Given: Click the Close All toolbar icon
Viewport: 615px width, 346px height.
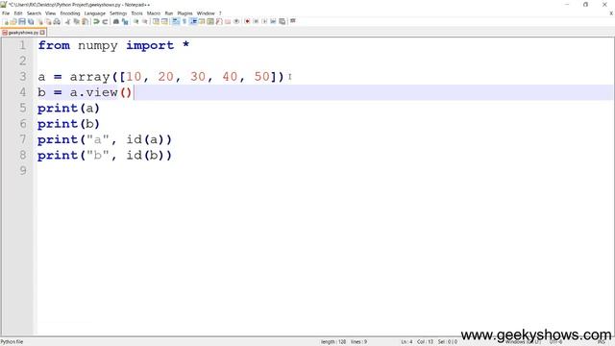Looking at the screenshot, I should tap(48, 21).
